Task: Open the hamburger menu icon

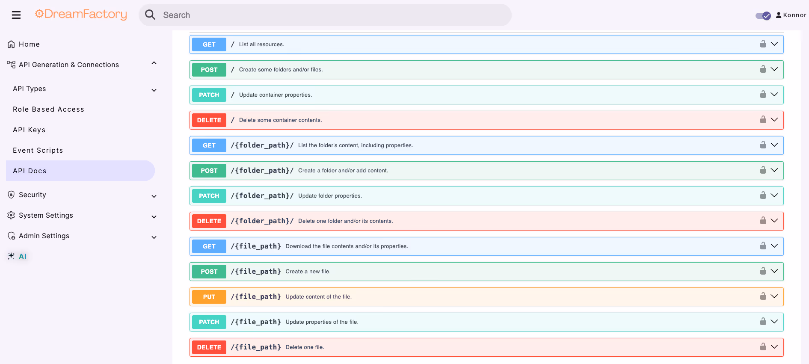Action: pos(16,15)
